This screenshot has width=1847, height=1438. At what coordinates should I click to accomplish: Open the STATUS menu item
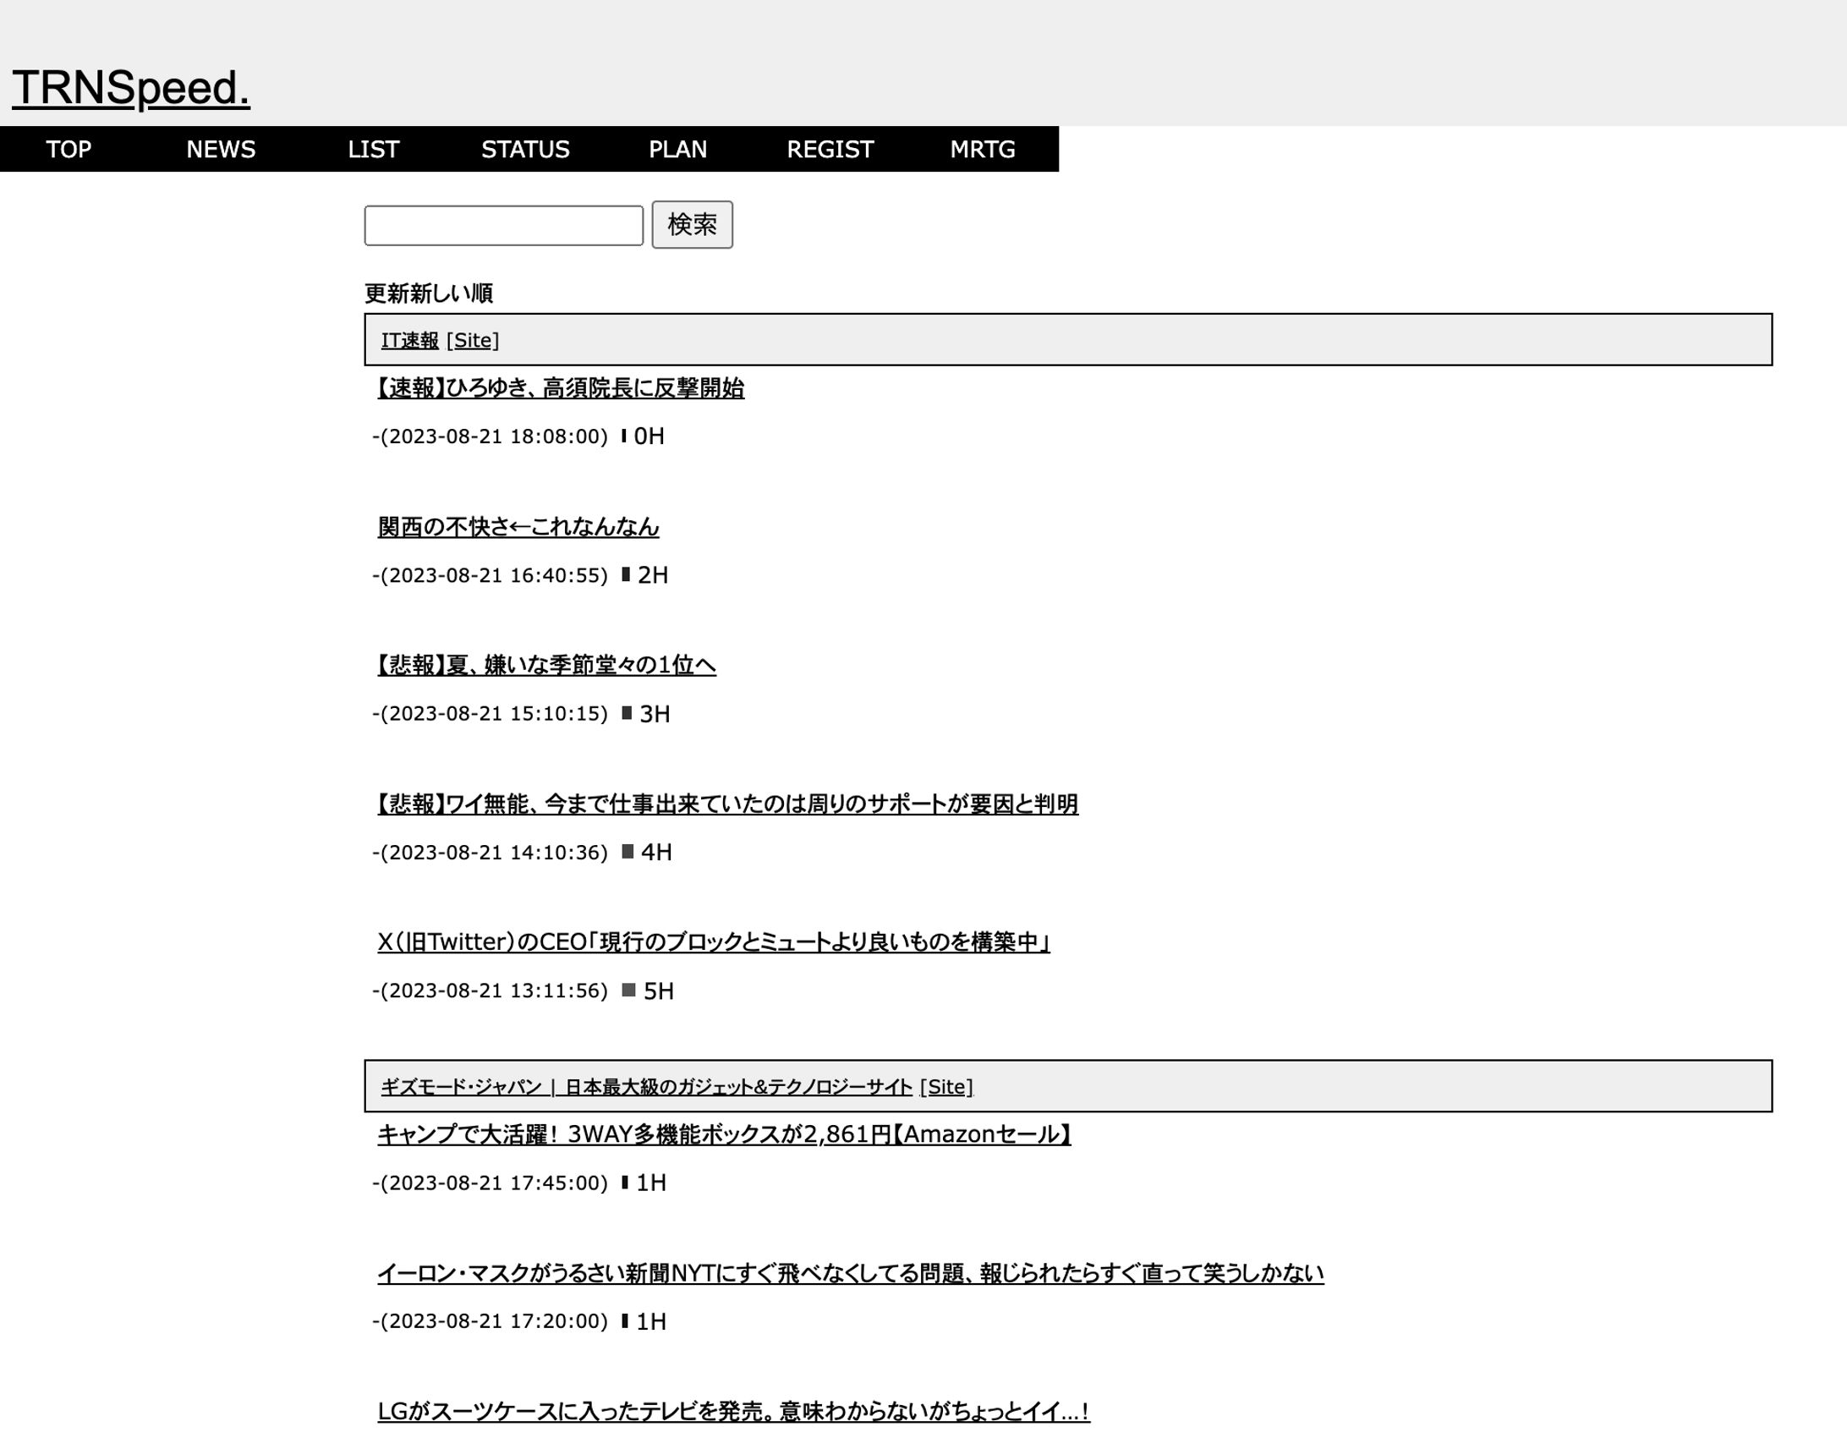tap(525, 149)
